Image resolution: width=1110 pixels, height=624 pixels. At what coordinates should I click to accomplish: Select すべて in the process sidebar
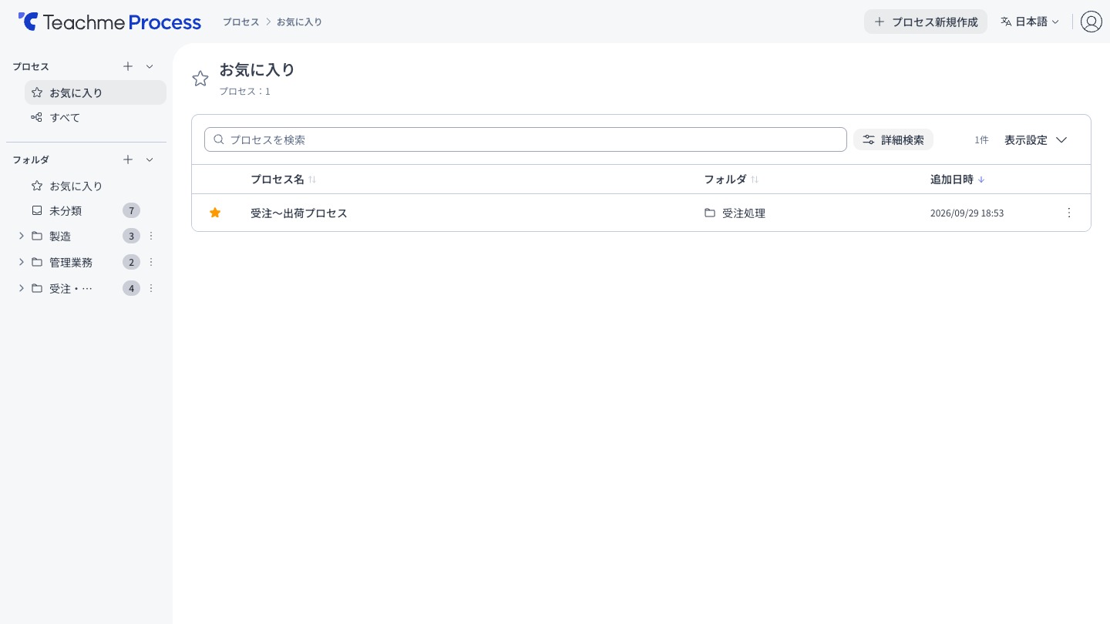pyautogui.click(x=96, y=117)
